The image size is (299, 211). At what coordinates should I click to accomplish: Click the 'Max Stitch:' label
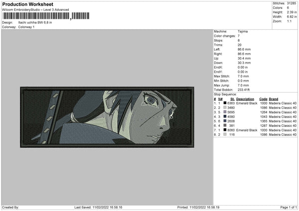point(222,76)
